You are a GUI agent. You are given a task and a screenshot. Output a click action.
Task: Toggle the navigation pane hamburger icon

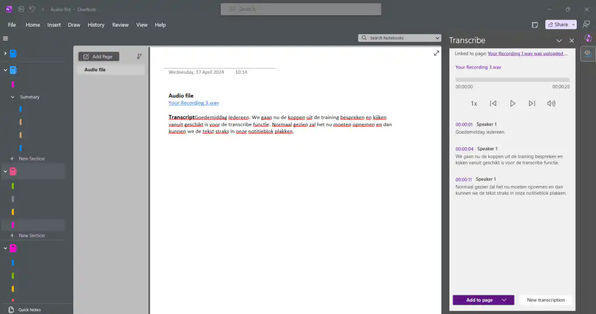[x=5, y=38]
